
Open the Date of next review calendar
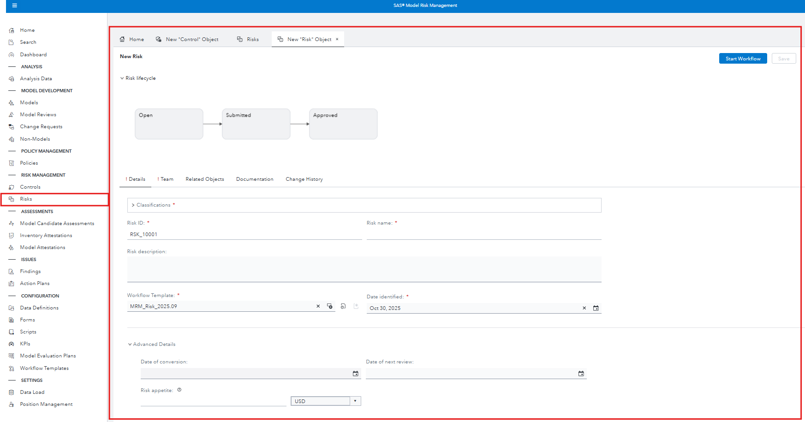pyautogui.click(x=581, y=374)
